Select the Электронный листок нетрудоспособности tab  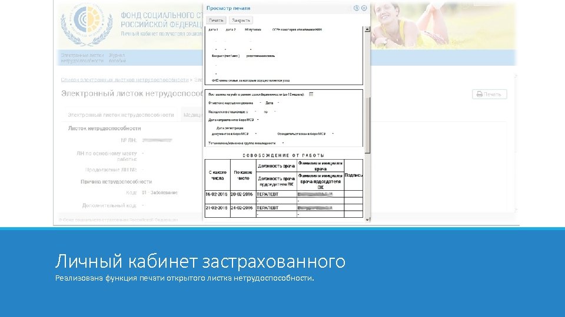tap(121, 115)
